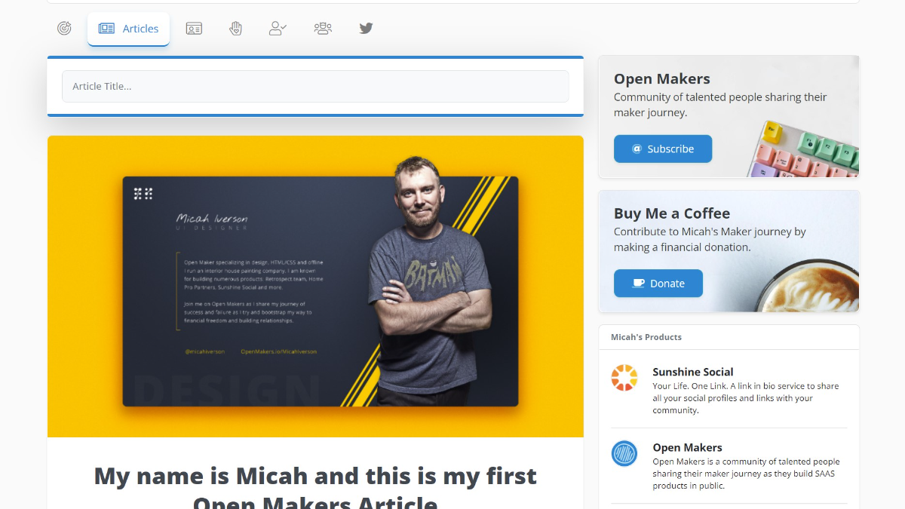Open the group of people tab
Image resolution: width=905 pixels, height=509 pixels.
323,29
